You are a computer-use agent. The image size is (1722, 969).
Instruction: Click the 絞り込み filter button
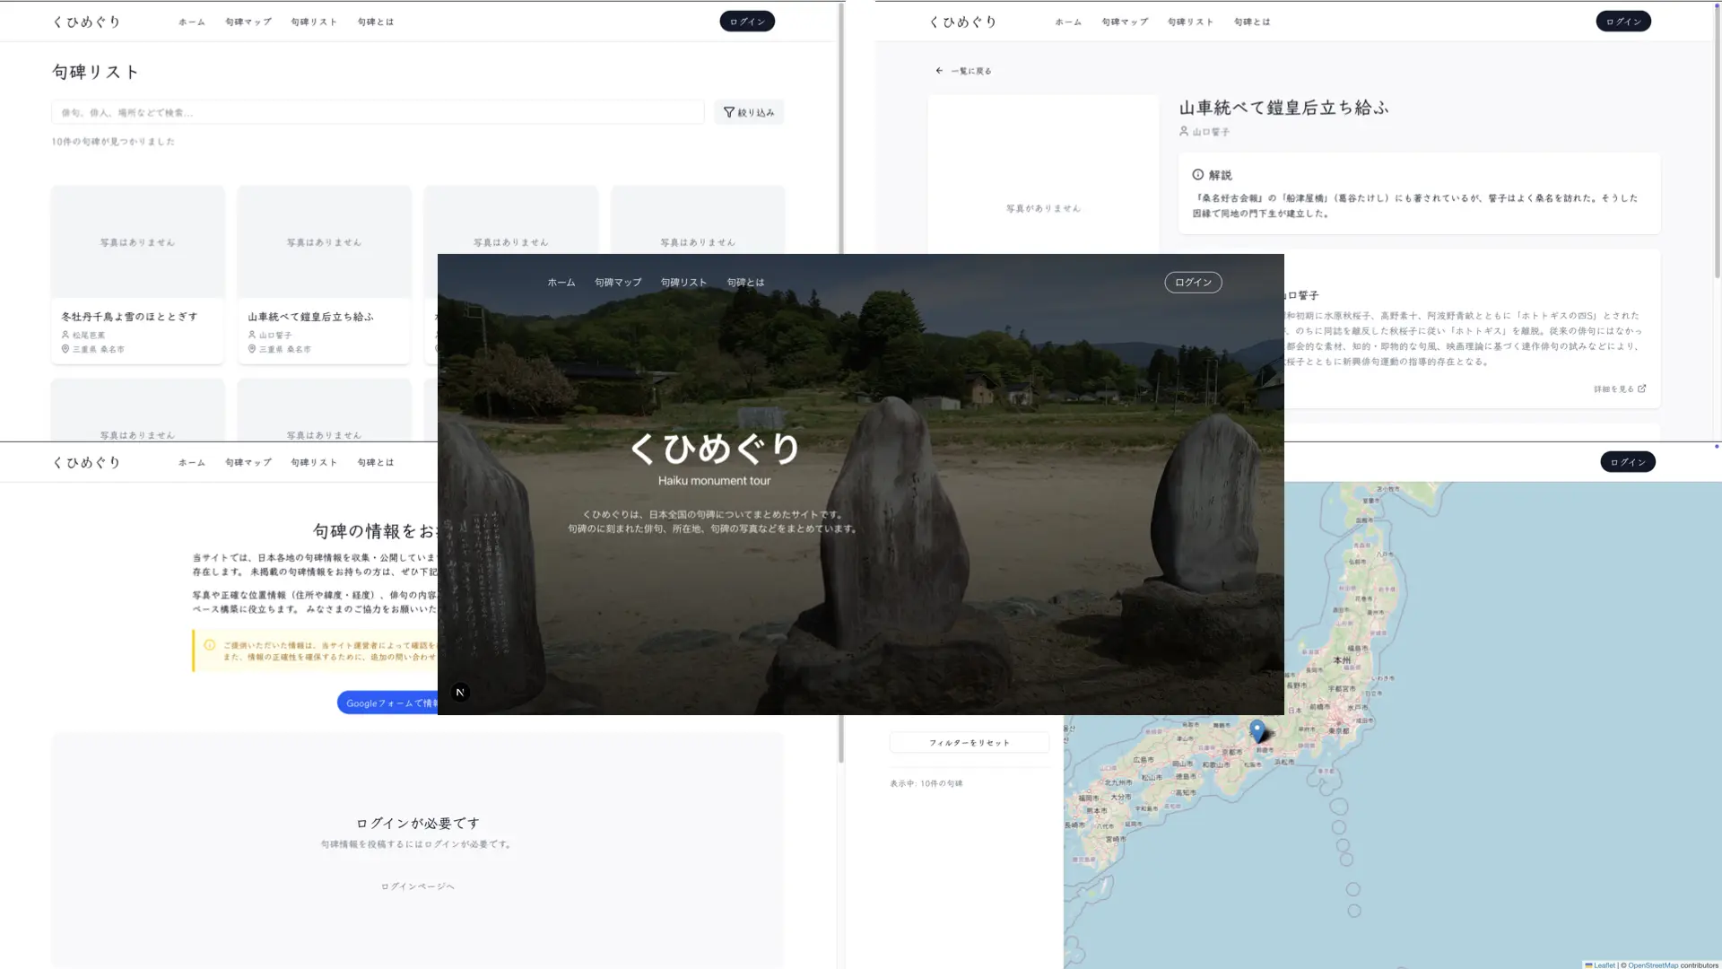point(749,112)
